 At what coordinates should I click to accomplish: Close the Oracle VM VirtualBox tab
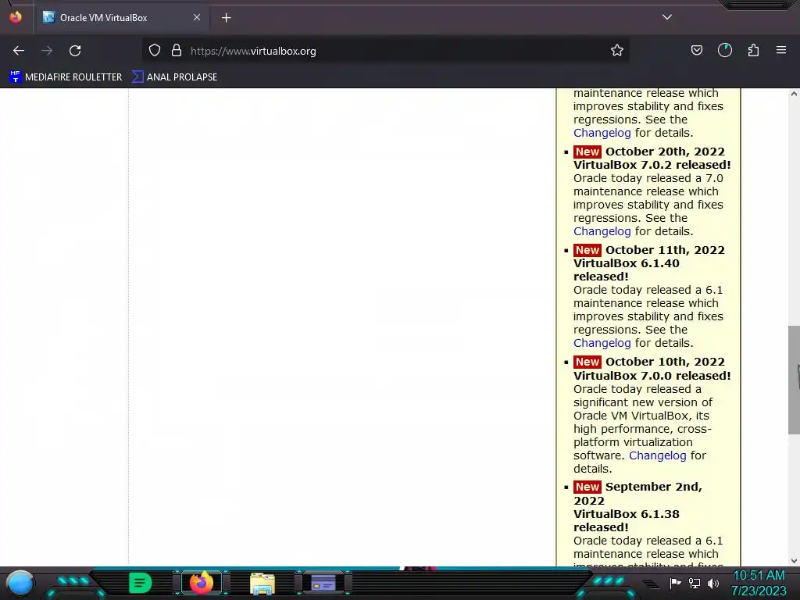(x=196, y=17)
